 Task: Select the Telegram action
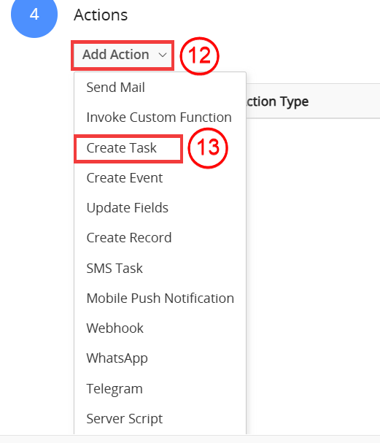[x=160, y=389]
